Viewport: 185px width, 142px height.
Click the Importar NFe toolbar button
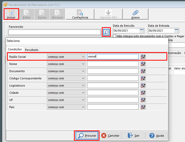click(108, 14)
